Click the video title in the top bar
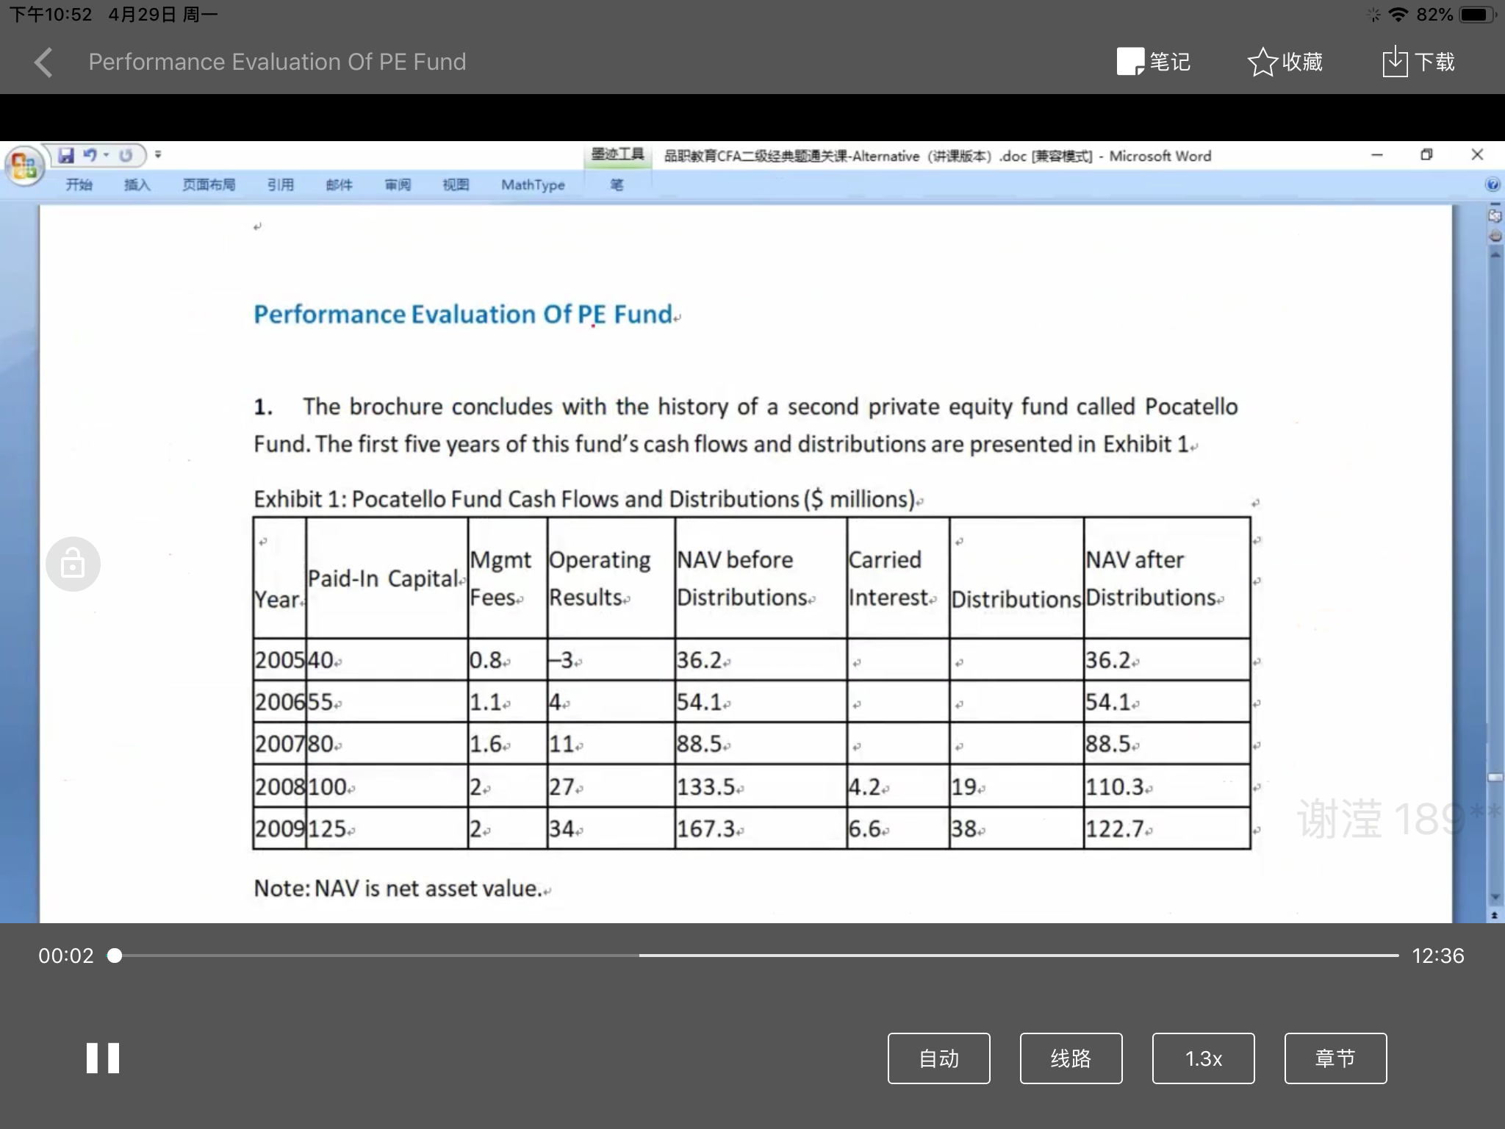 tap(277, 62)
